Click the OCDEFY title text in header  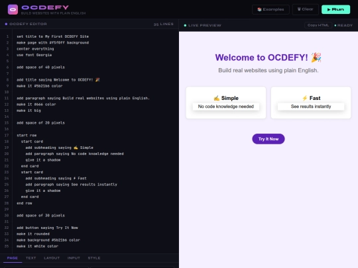[x=45, y=7]
